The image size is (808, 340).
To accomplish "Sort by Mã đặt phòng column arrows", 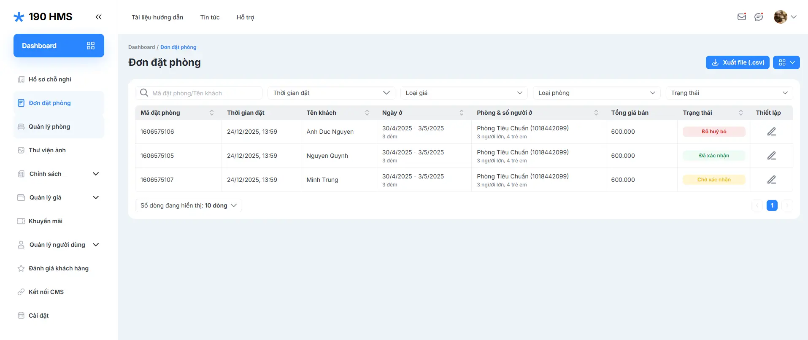I will (212, 113).
